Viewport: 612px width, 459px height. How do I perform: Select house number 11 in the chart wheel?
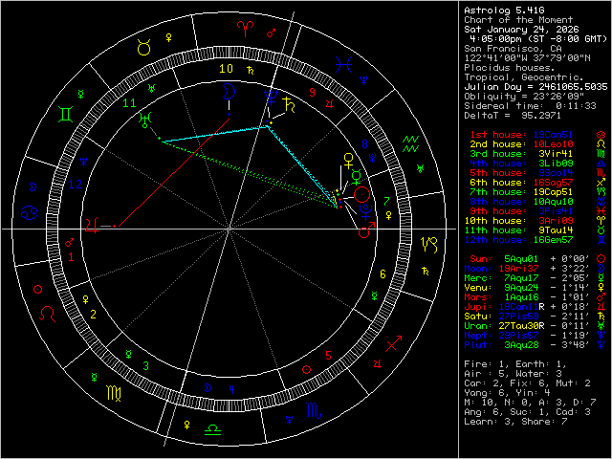(129, 103)
